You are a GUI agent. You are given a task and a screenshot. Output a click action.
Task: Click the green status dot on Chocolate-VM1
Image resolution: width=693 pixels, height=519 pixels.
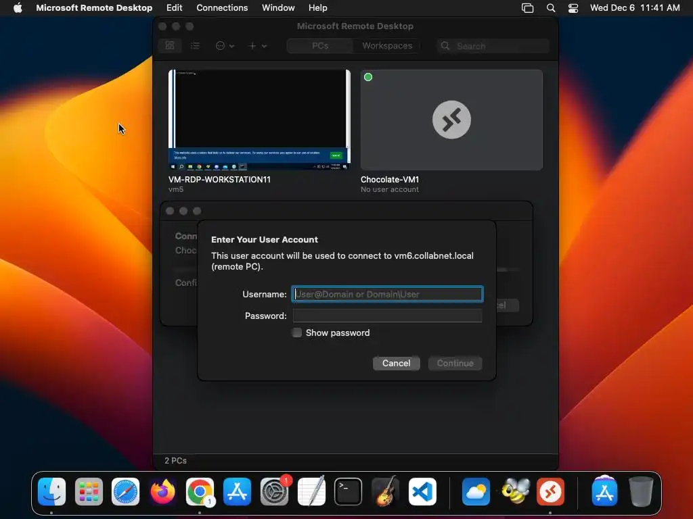coord(367,77)
